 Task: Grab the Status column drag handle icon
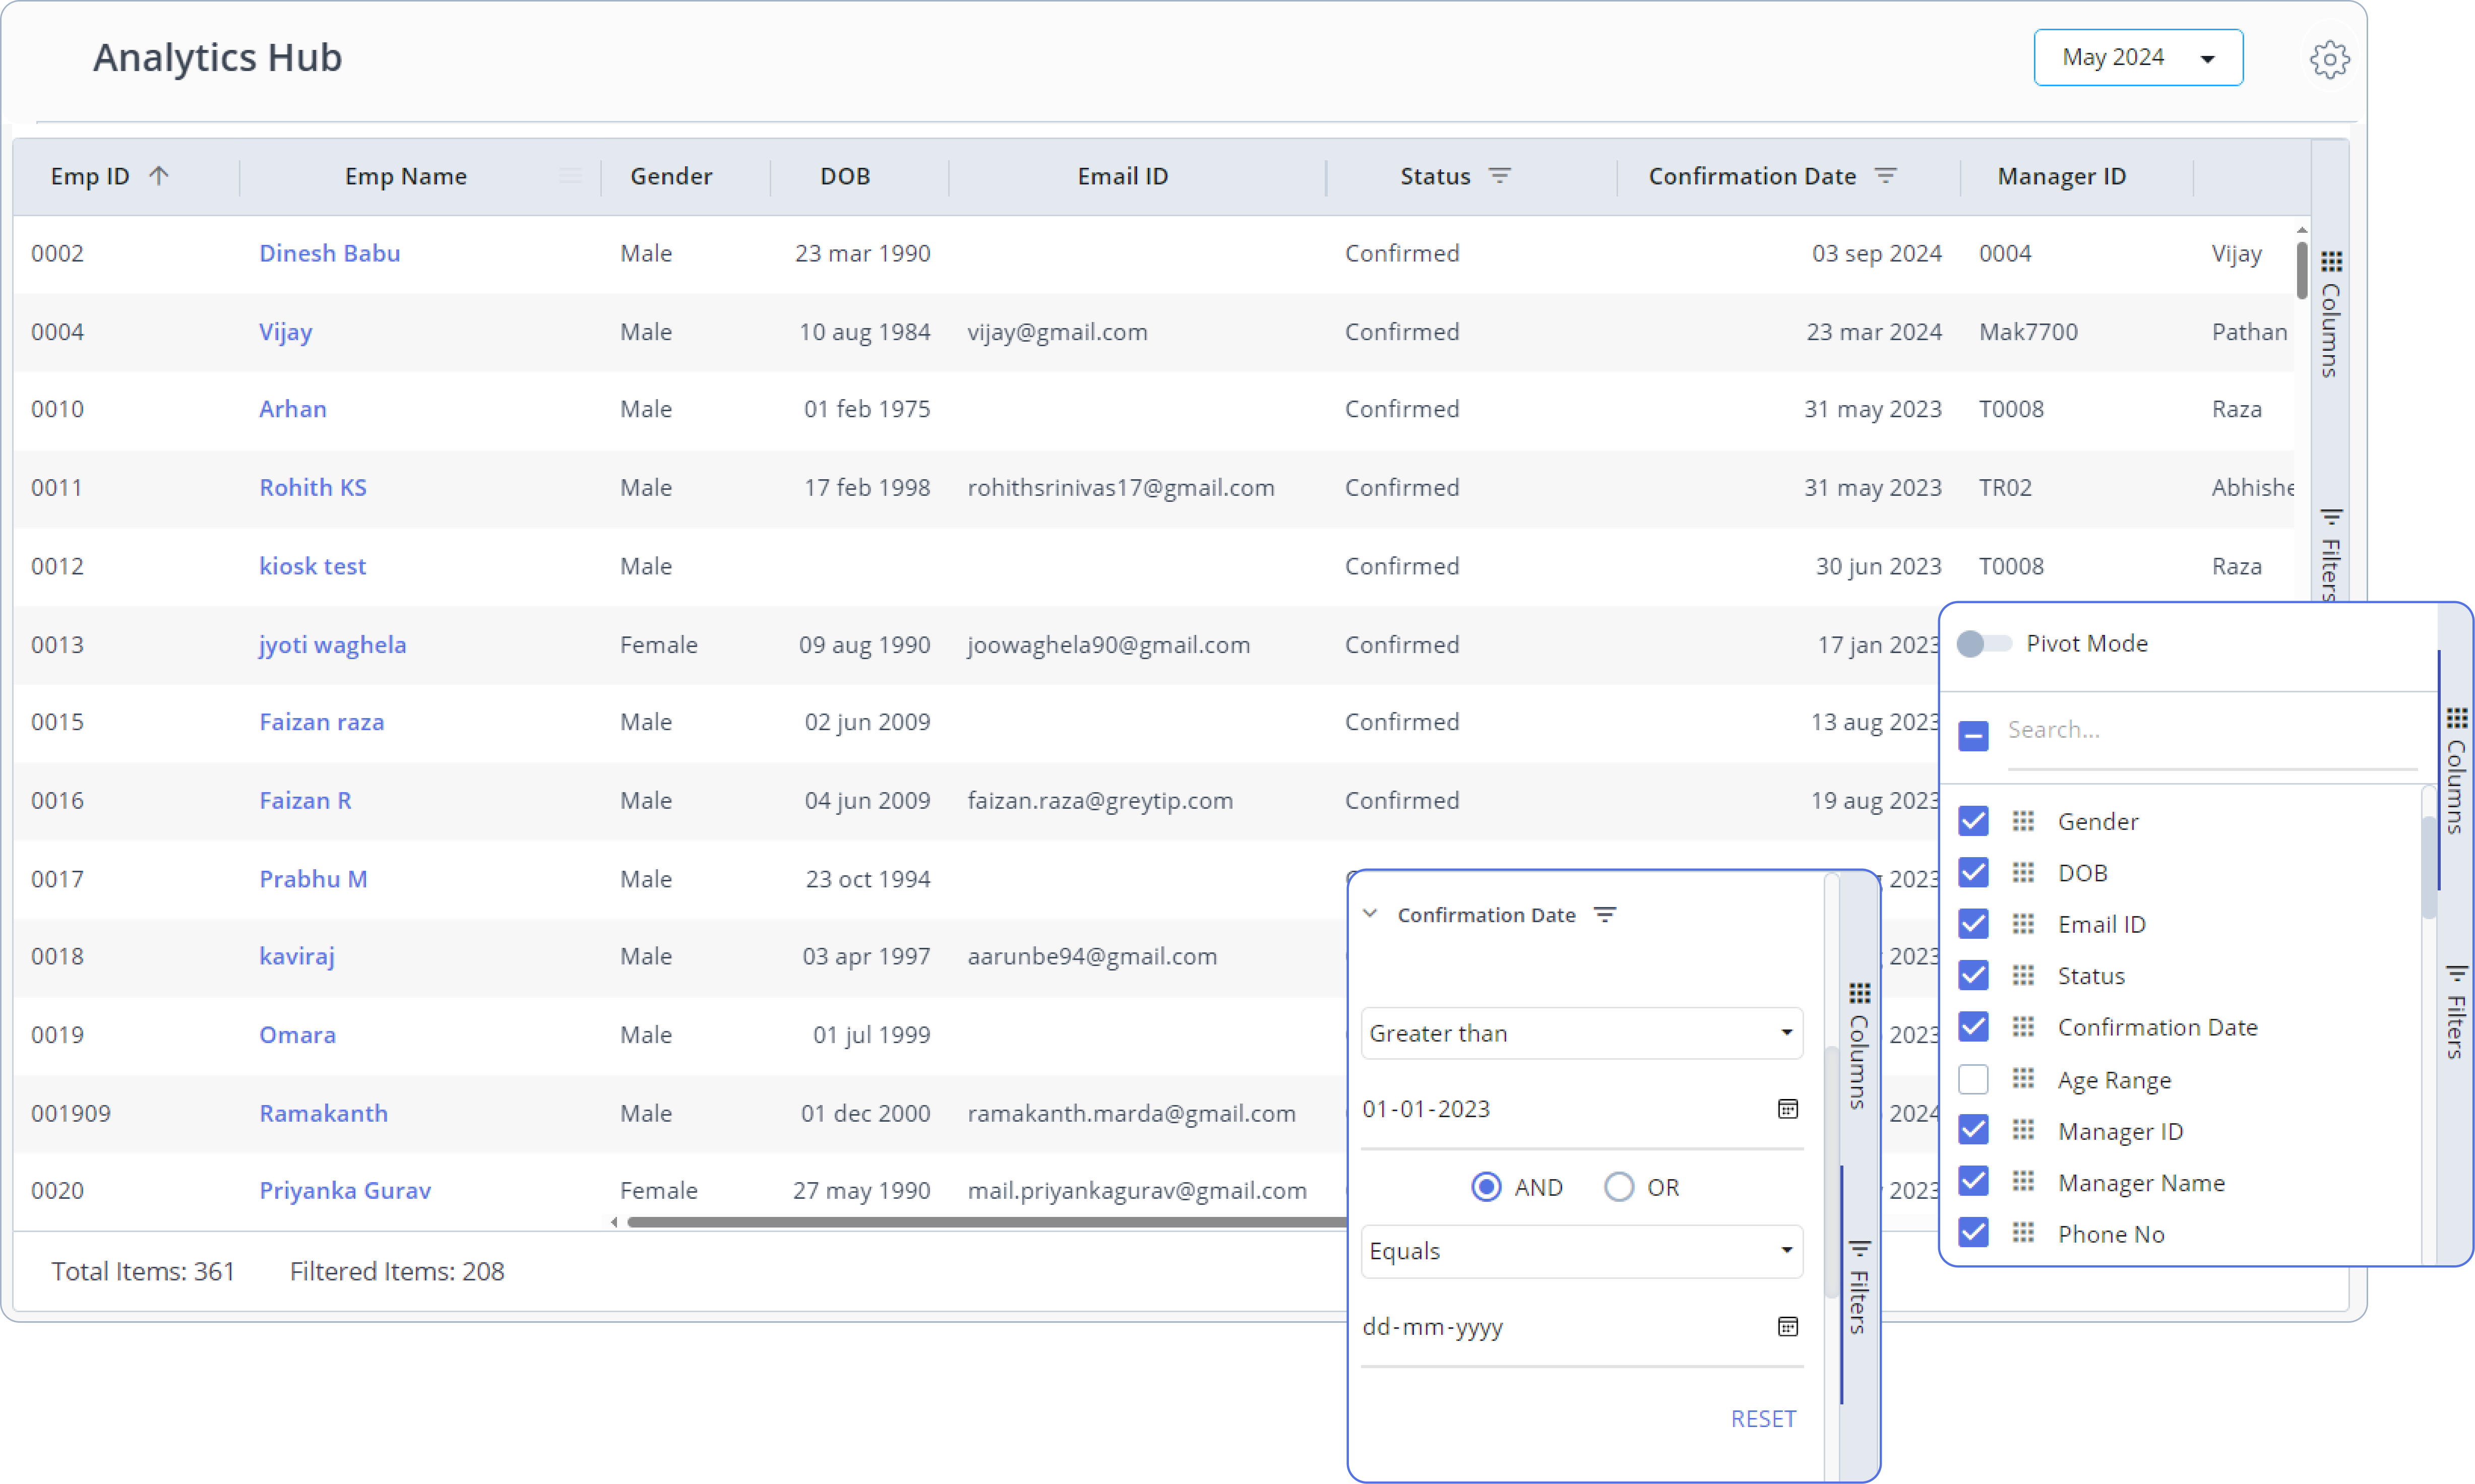tap(2023, 975)
